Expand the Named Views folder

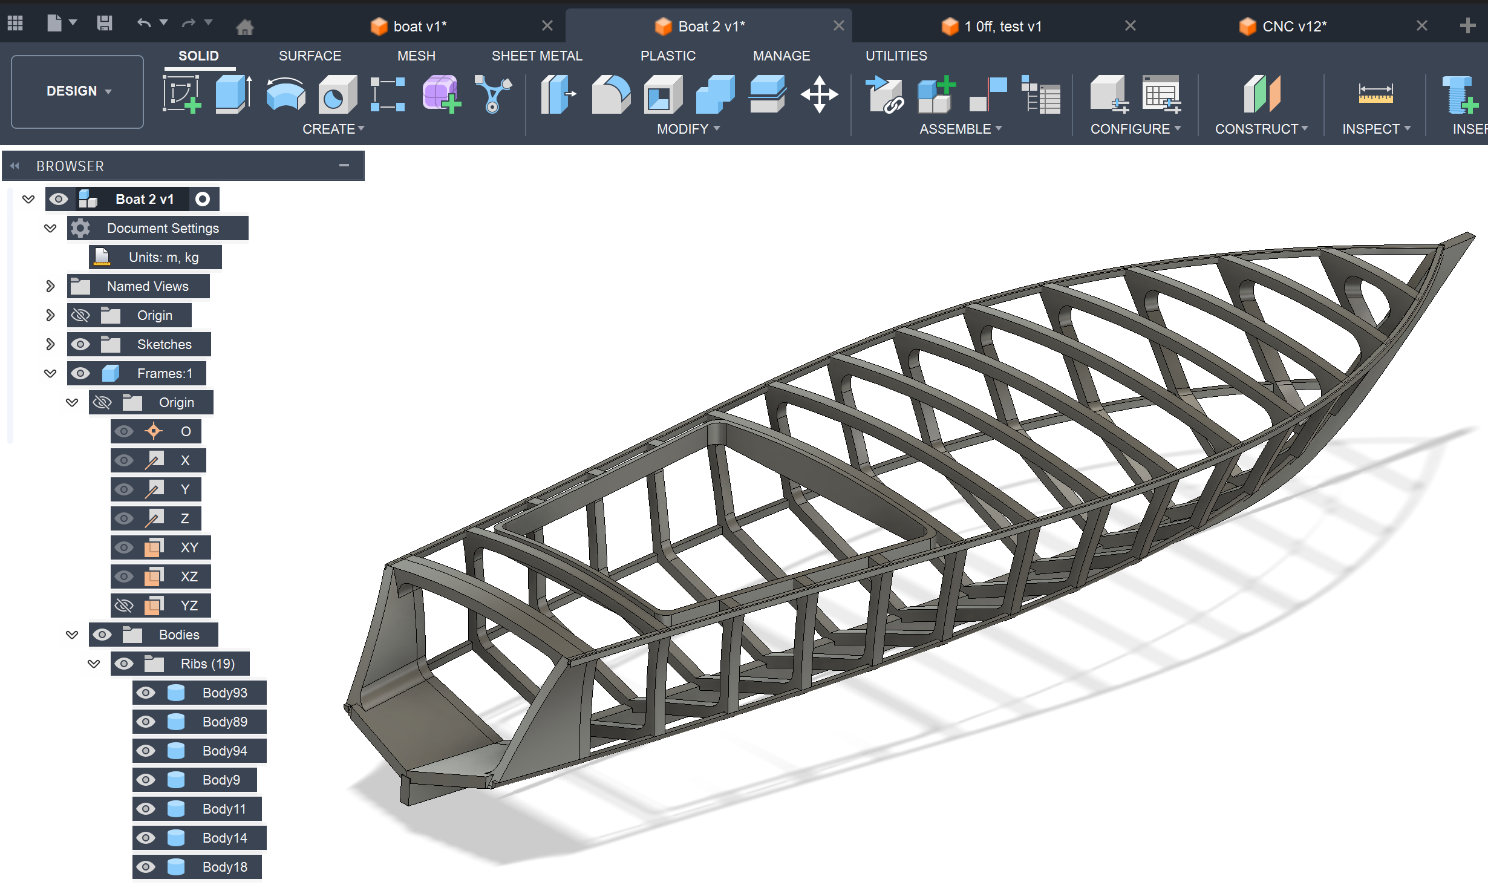[50, 286]
